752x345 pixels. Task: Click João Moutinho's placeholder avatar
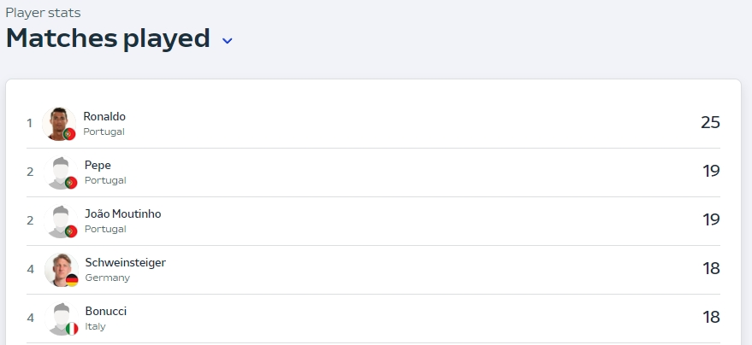click(61, 221)
